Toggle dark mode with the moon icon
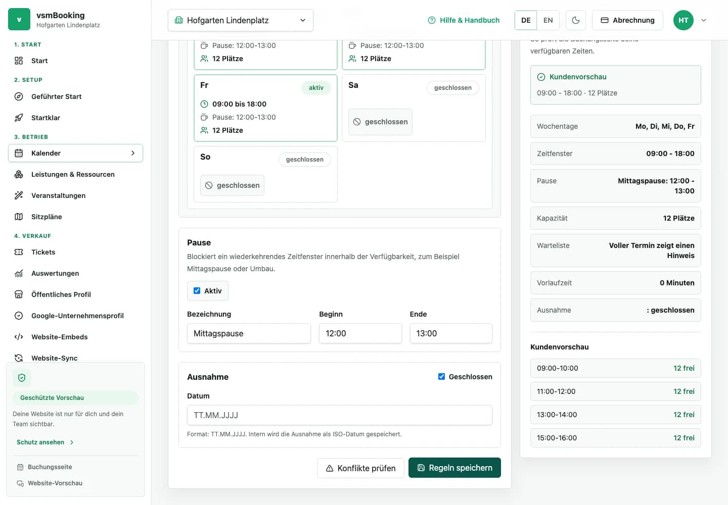Screen dimensions: 728x505 point(576,20)
